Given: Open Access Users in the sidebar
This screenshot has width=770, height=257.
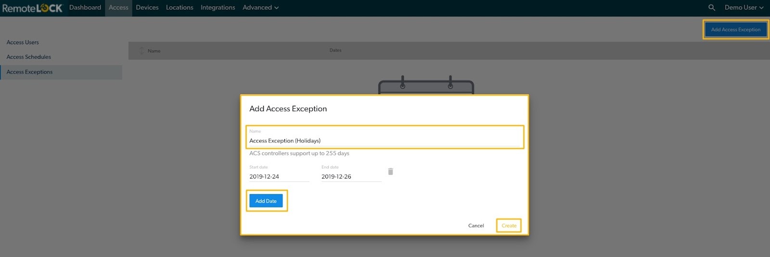Looking at the screenshot, I should 23,42.
